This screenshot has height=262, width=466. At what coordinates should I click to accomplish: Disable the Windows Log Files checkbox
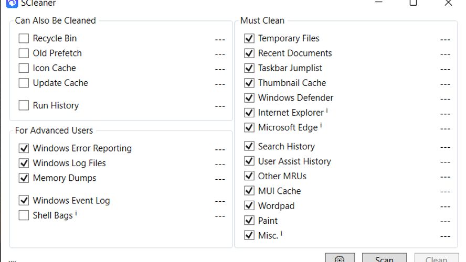24,163
